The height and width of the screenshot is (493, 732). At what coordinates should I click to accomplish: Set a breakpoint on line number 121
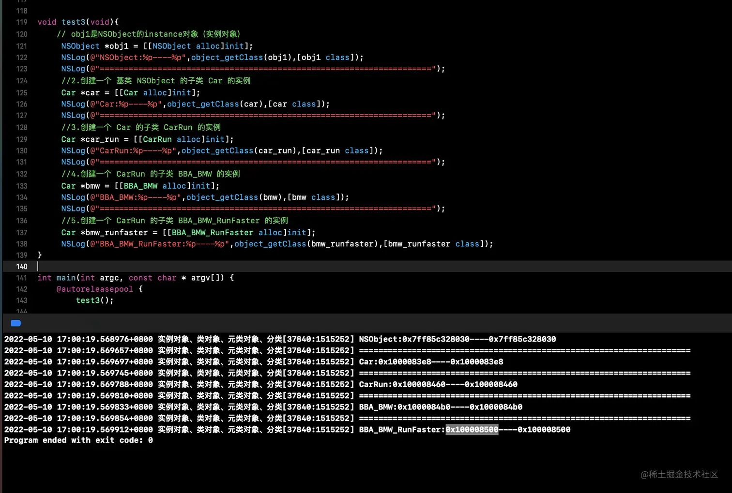[22, 46]
